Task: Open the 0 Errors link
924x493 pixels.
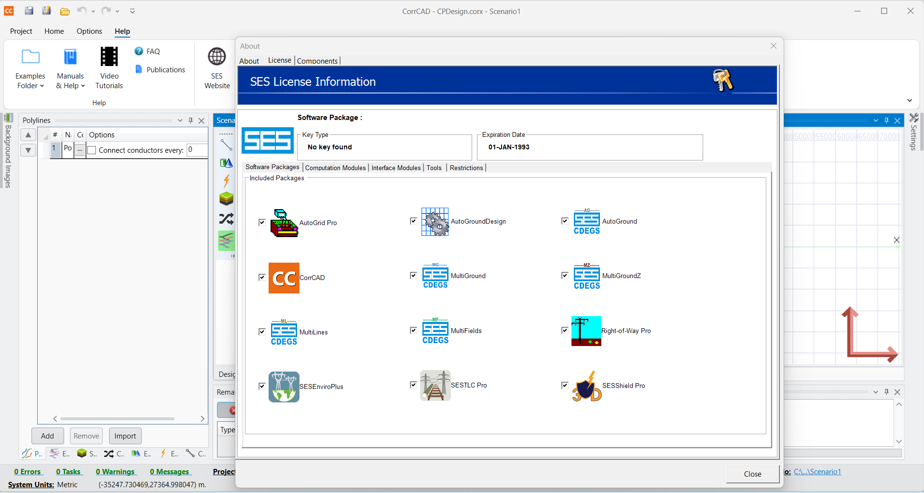Action: 27,472
